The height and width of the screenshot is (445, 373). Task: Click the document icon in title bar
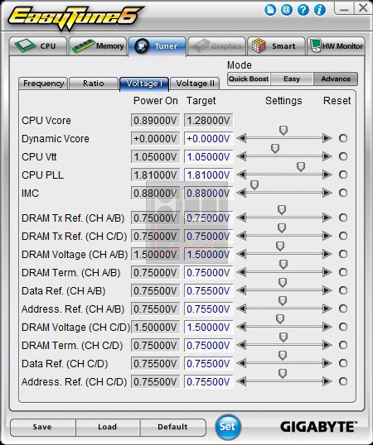[x=270, y=10]
